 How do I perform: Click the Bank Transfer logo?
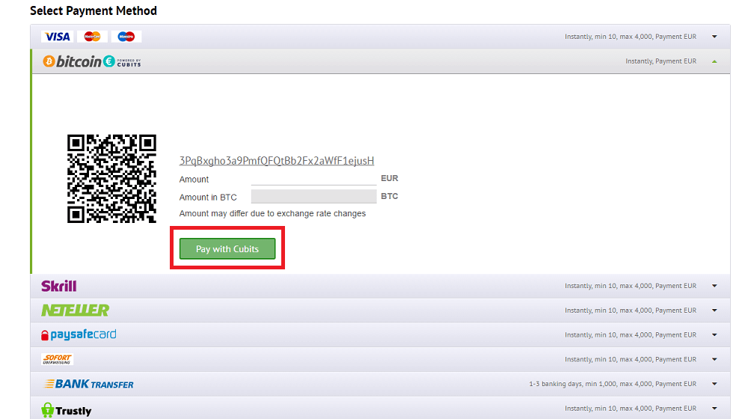click(89, 384)
